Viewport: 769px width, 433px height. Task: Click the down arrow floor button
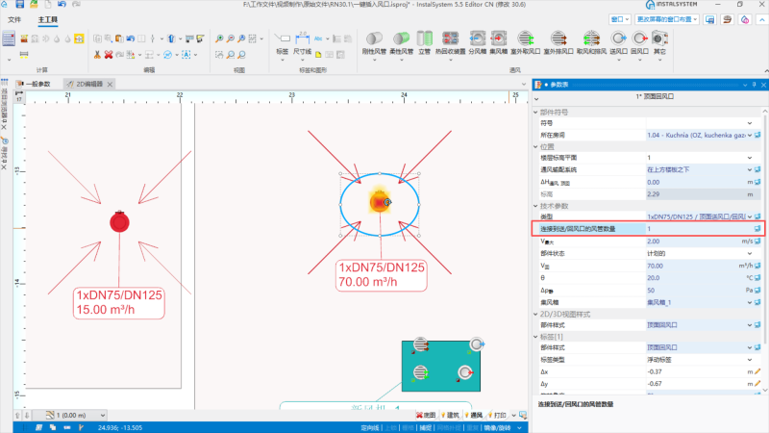[27, 416]
